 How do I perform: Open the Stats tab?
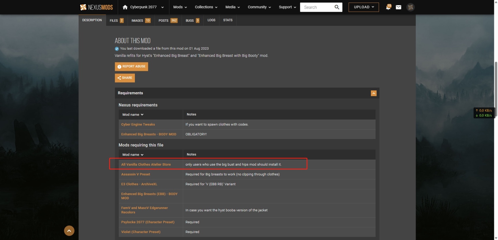coord(228,20)
